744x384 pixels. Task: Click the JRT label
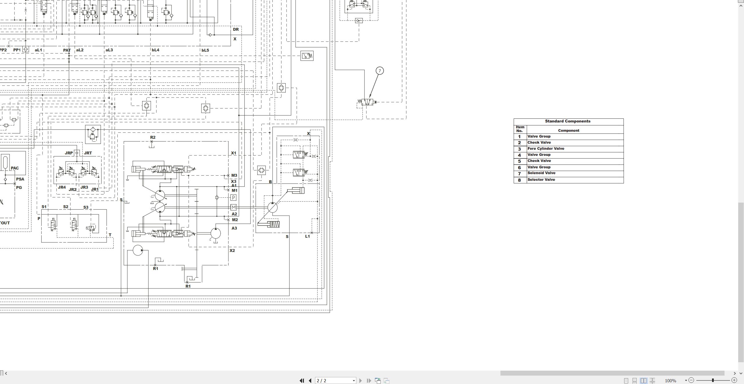click(x=88, y=153)
